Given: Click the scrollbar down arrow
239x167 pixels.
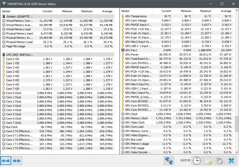Looking at the screenshot, I should (x=236, y=152).
